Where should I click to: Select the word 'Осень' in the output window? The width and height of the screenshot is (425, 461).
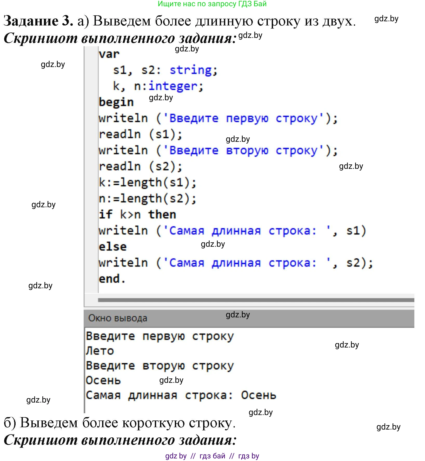click(x=103, y=380)
